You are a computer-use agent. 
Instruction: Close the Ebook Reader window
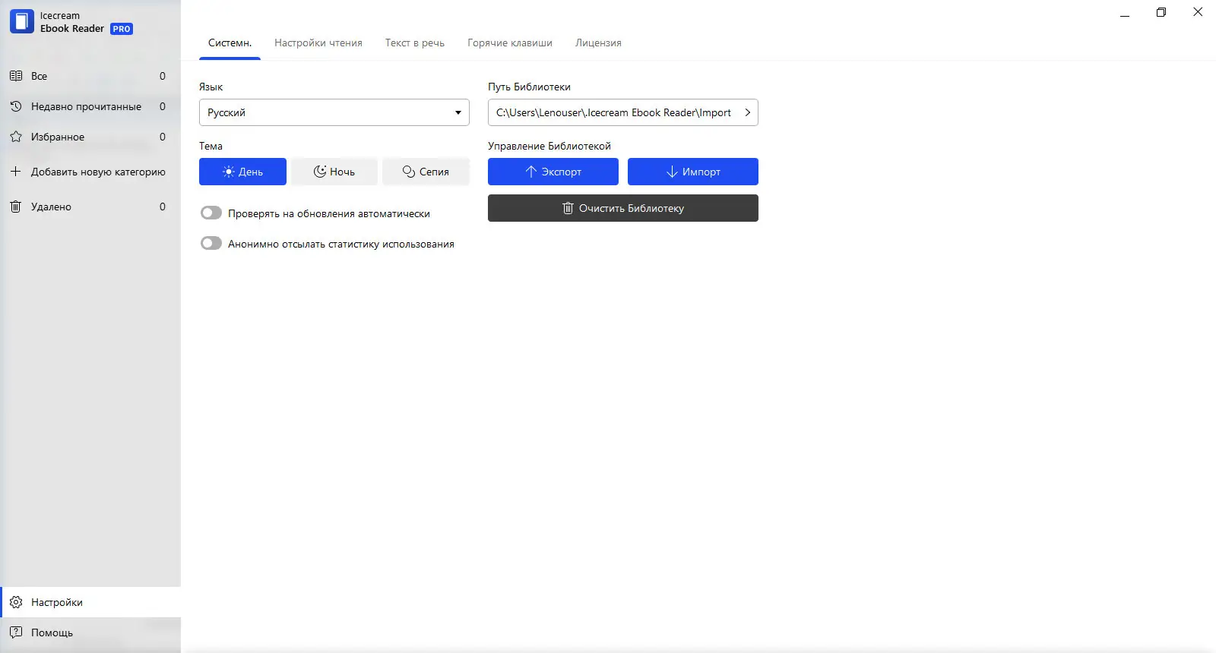click(x=1198, y=12)
